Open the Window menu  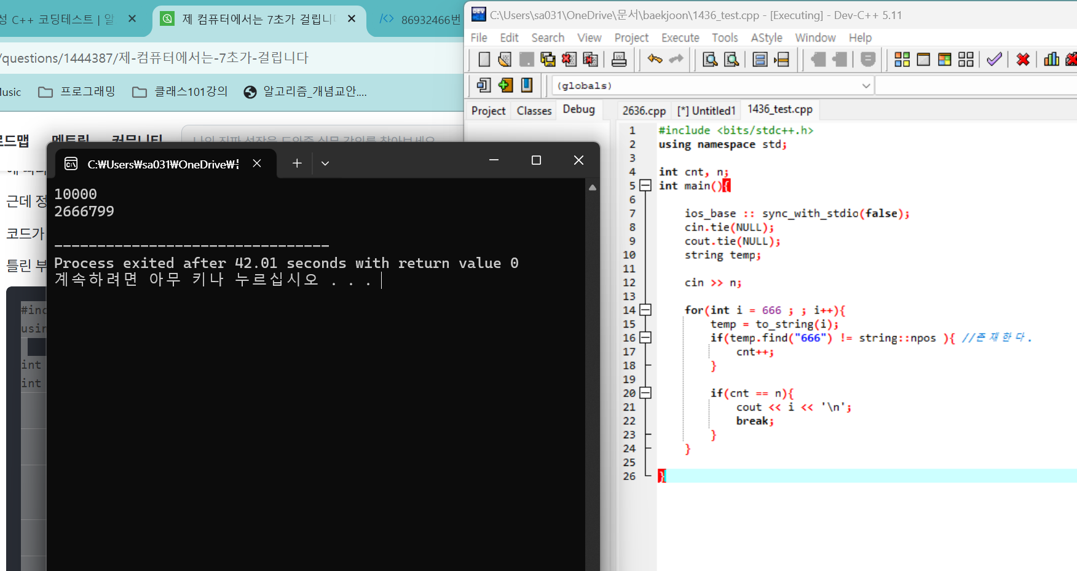815,37
